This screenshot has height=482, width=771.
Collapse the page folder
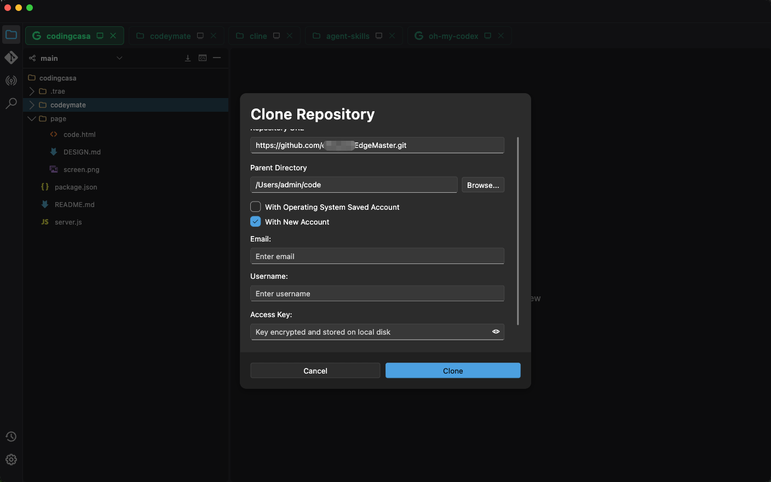(32, 118)
